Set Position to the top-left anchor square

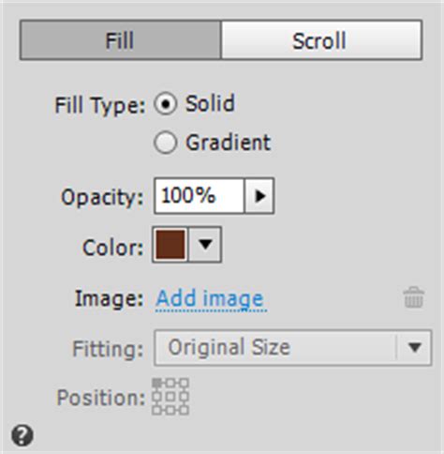(x=156, y=383)
